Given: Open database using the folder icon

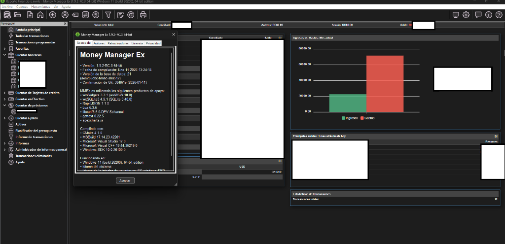Looking at the screenshot, I should (17, 15).
